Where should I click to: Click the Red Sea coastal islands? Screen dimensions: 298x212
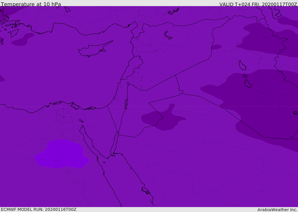point(146,191)
